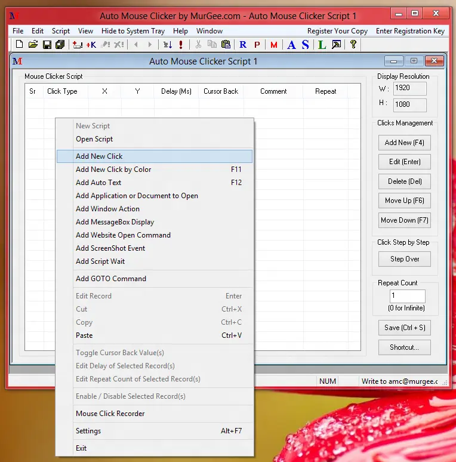Viewport: 456px width, 462px height.
Task: Click the Shortcut... button
Action: [x=405, y=347]
